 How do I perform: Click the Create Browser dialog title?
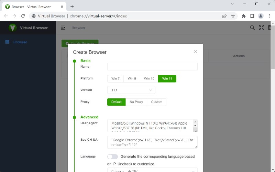[90, 52]
